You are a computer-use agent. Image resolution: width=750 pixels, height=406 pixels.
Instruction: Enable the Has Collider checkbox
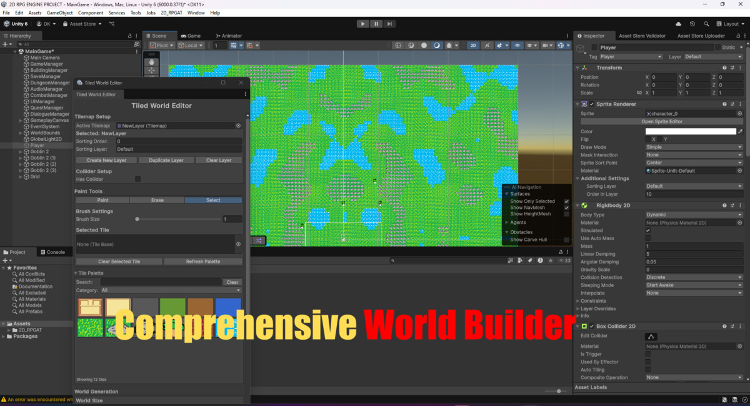pyautogui.click(x=138, y=179)
